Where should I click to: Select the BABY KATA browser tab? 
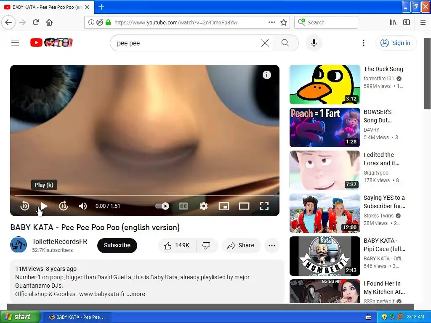click(47, 7)
